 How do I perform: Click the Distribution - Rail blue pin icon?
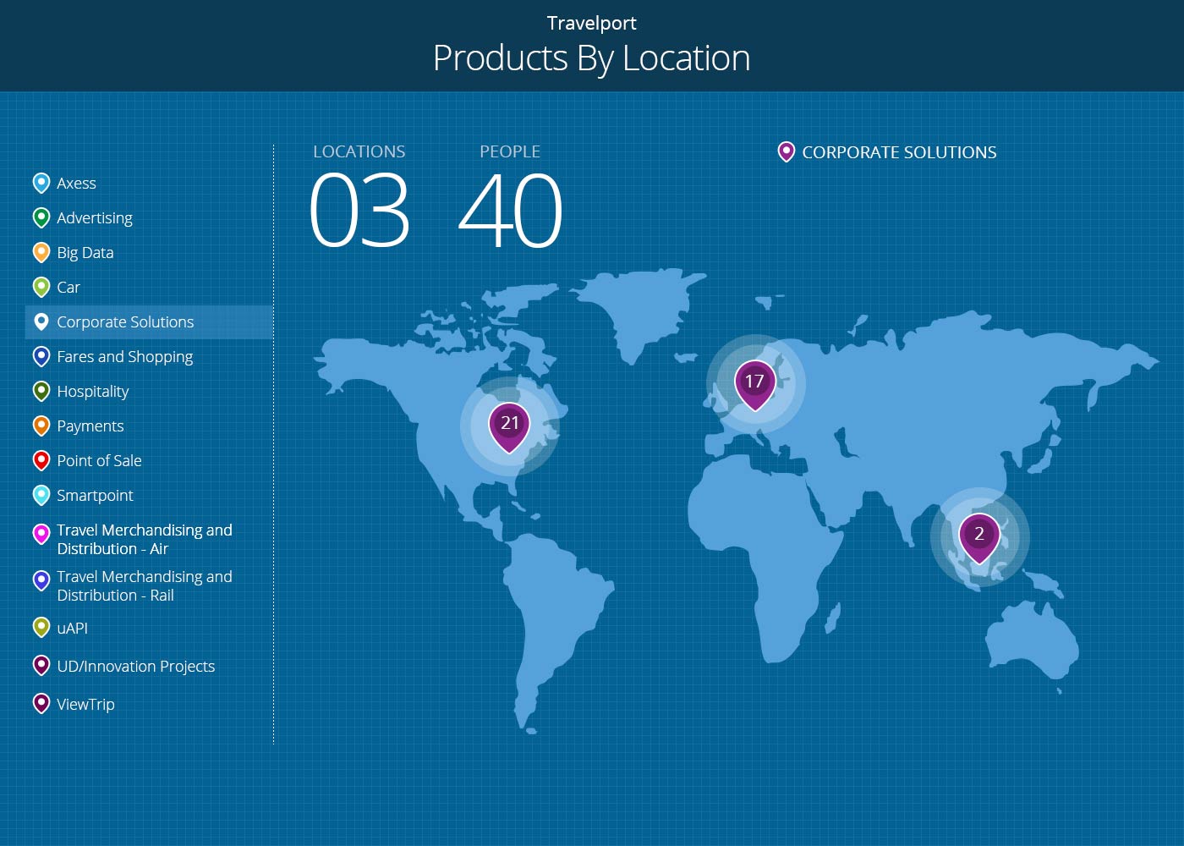coord(41,580)
